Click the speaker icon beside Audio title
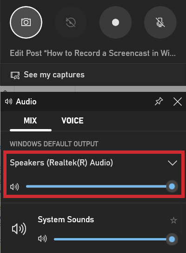The width and height of the screenshot is (186, 253). pos(8,102)
